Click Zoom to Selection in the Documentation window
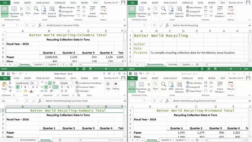252x142 pixels. pyautogui.click(x=179, y=12)
